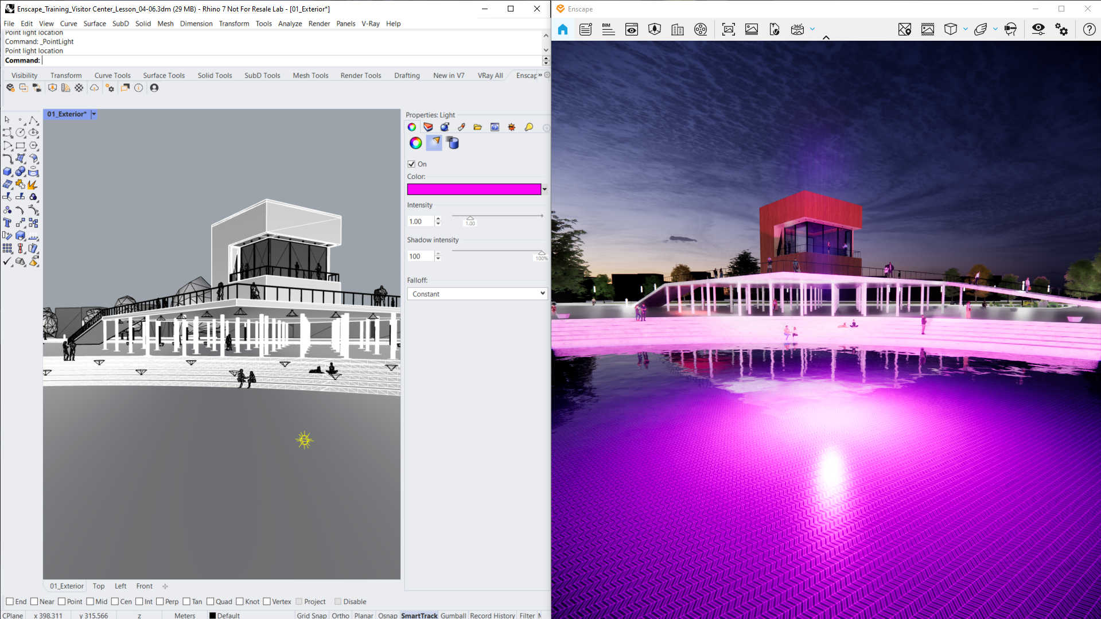Click the Enscape help question mark icon
1101x619 pixels.
click(1089, 29)
